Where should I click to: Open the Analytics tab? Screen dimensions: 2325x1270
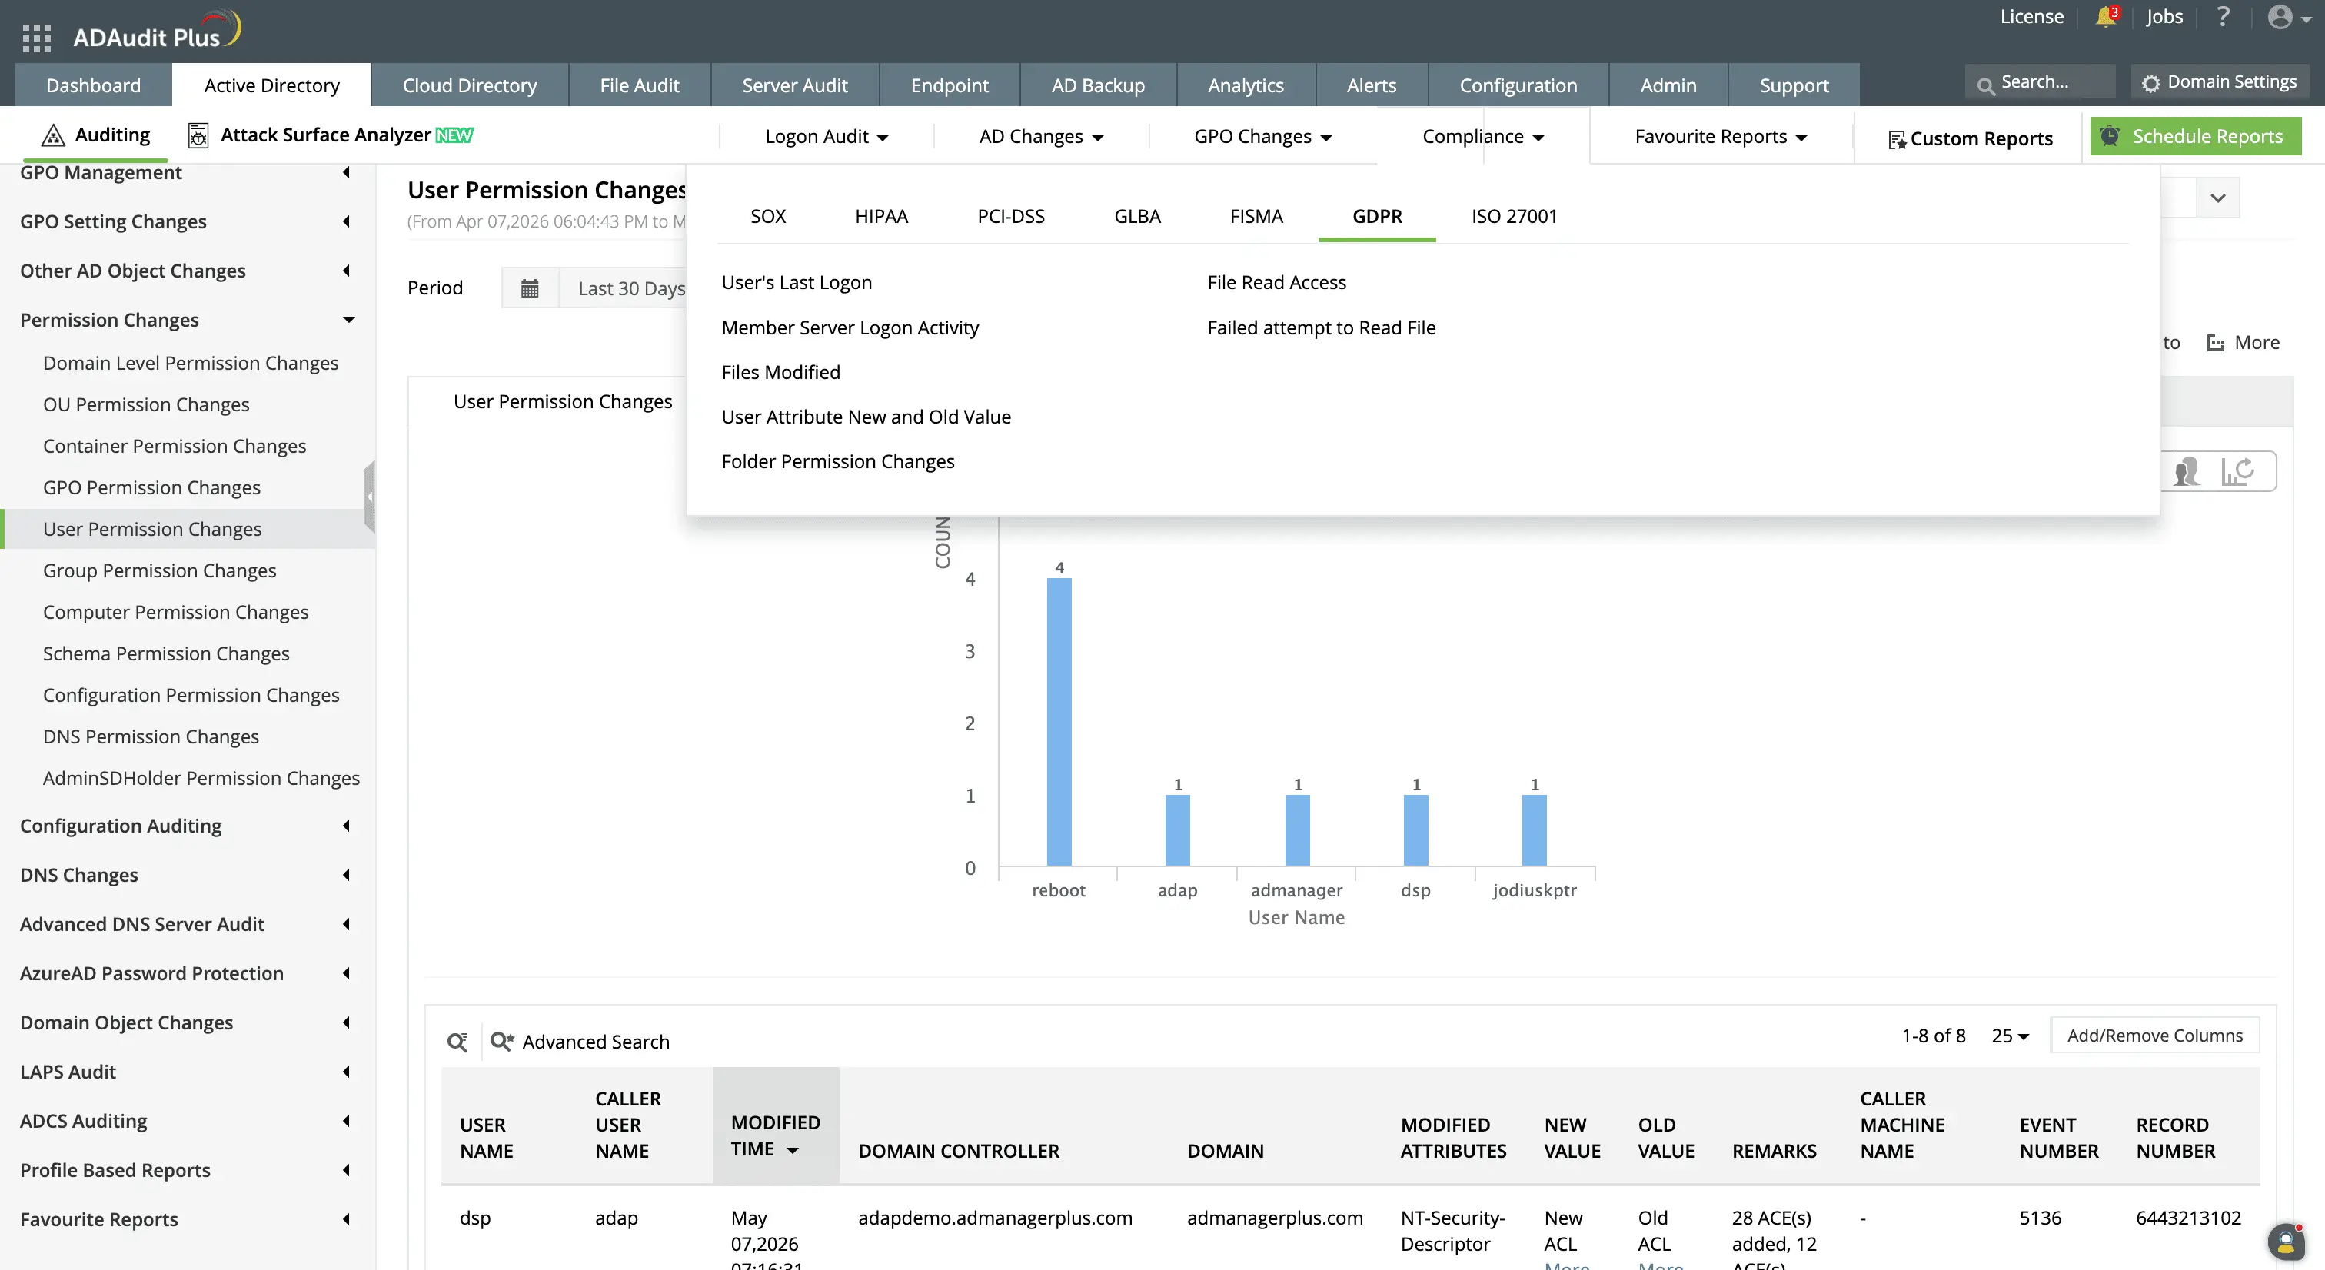click(1246, 85)
